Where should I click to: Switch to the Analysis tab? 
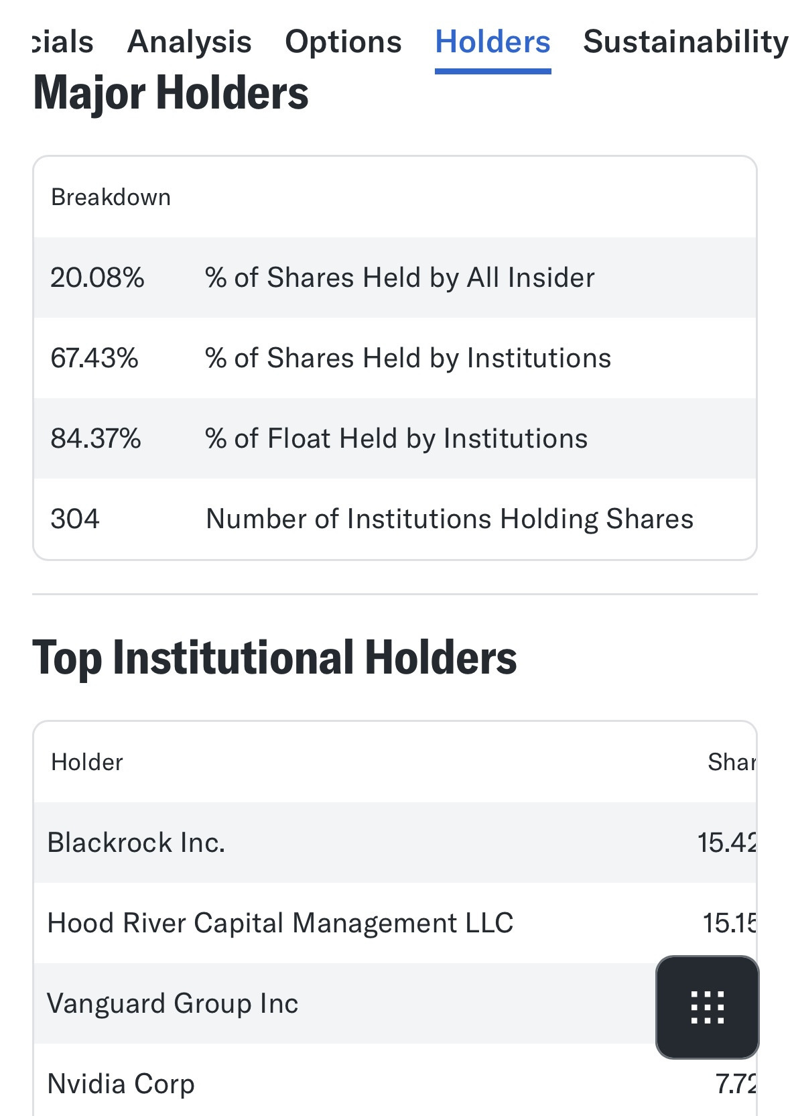tap(189, 42)
